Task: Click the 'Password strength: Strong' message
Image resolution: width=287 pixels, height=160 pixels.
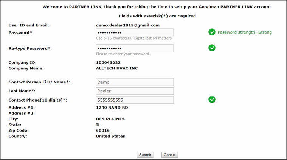Action: tap(245, 32)
